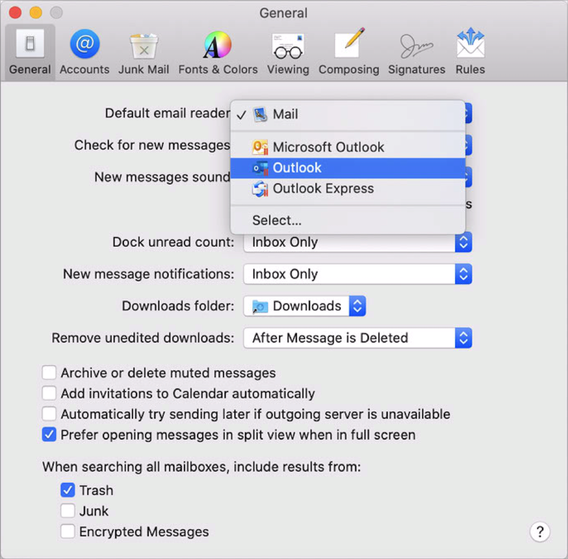Click the General preferences icon
568x559 pixels.
[x=30, y=52]
